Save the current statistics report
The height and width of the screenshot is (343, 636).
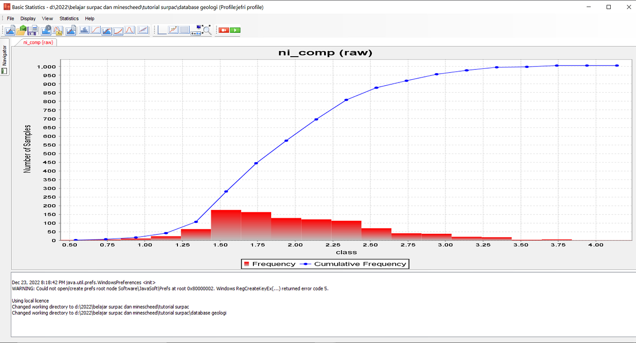click(x=32, y=30)
